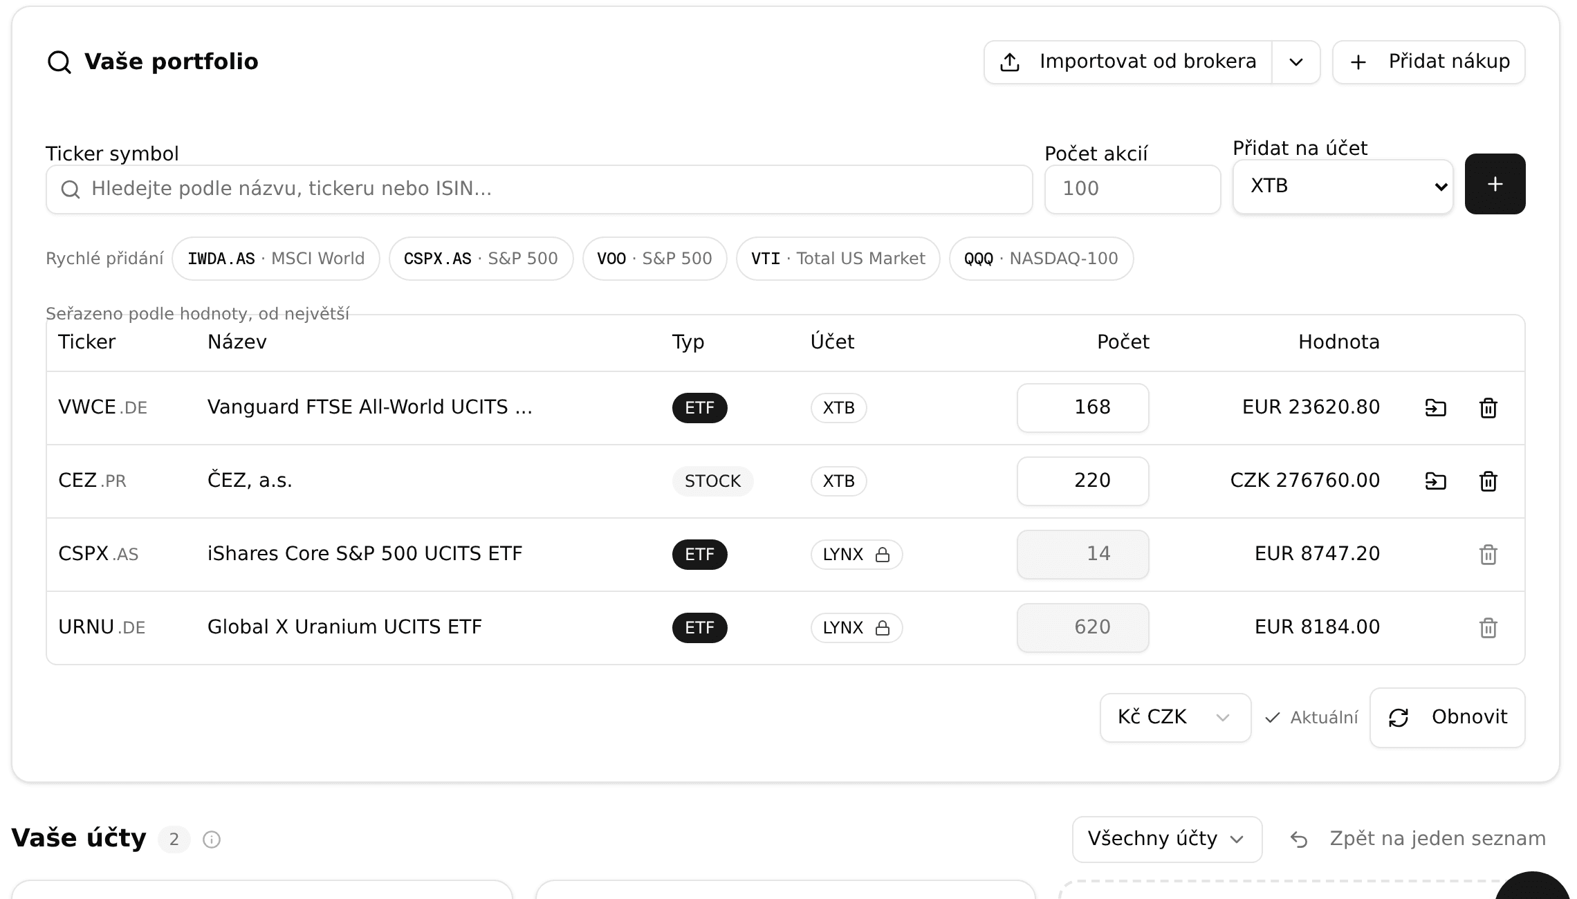This screenshot has width=1577, height=899.
Task: Click the Název column header
Action: tap(237, 342)
